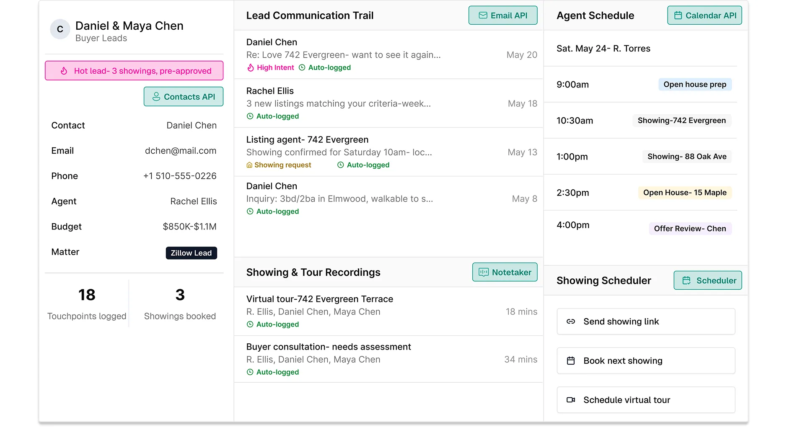Select the Open house prep event
This screenshot has height=427, width=787.
pos(695,85)
